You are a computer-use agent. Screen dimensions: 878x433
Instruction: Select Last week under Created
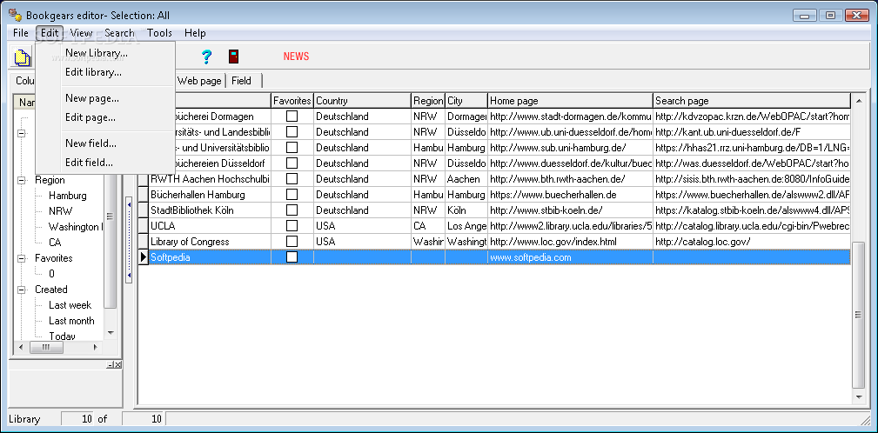(70, 305)
